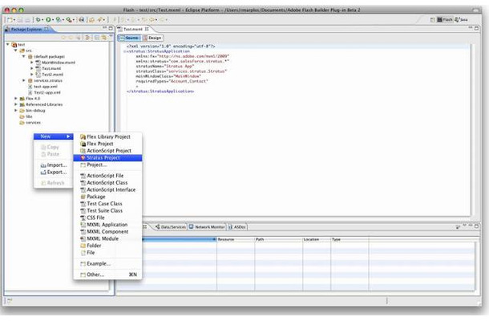Choose MXML Component from the New menu

107,232
